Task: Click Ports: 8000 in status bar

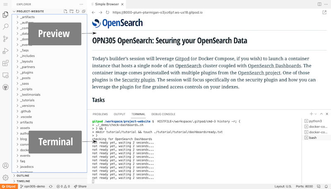Action: click(x=304, y=187)
